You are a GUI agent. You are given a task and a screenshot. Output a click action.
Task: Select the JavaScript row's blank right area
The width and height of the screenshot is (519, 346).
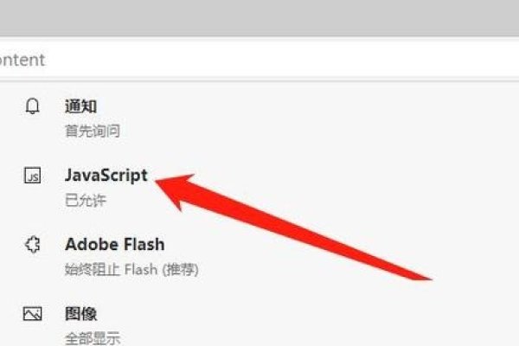coord(464,185)
